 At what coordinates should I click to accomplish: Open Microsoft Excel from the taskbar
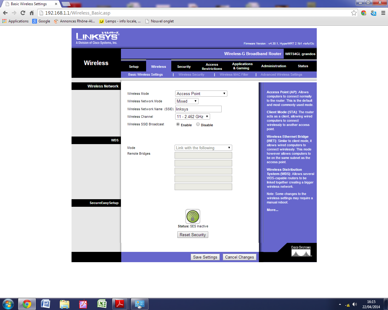pyautogui.click(x=102, y=304)
